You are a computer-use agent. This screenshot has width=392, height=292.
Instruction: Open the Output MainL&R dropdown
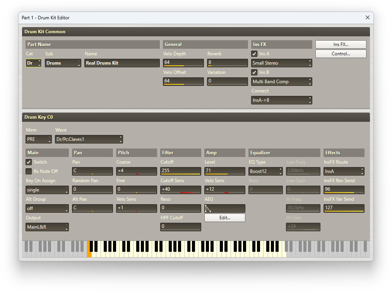tap(47, 227)
